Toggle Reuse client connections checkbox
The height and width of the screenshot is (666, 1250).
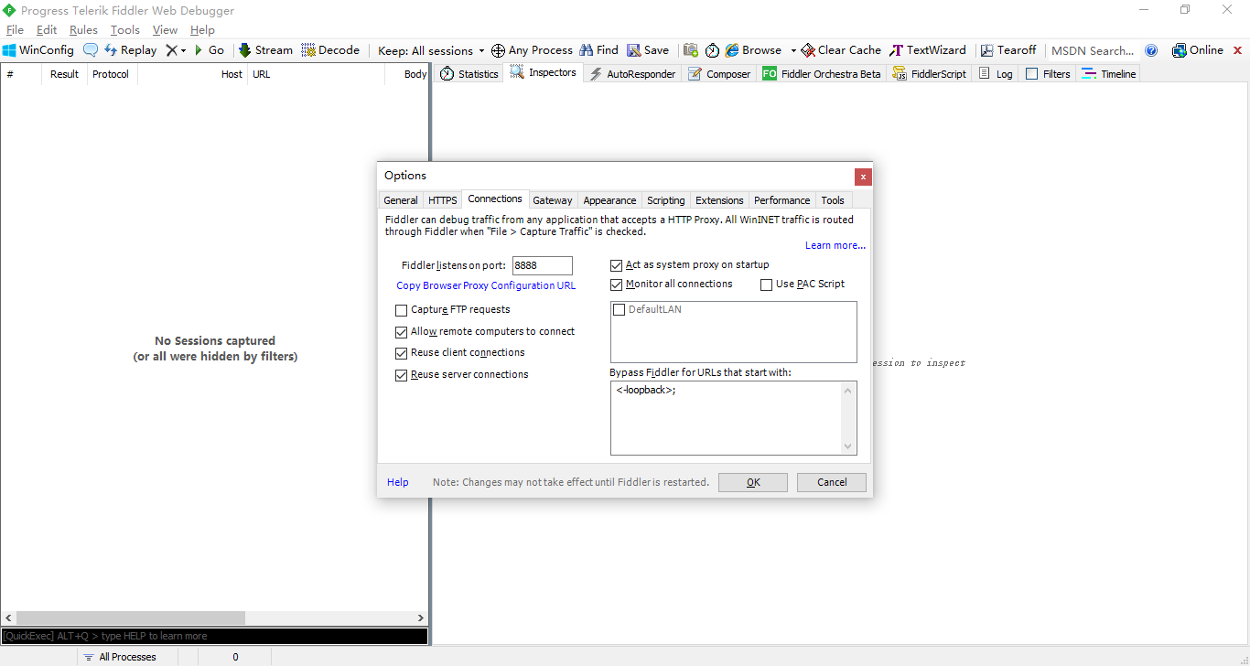(401, 353)
